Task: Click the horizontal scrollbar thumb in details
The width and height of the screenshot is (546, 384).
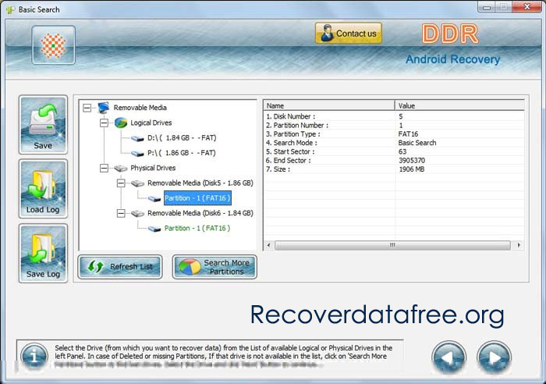Action: [392, 245]
